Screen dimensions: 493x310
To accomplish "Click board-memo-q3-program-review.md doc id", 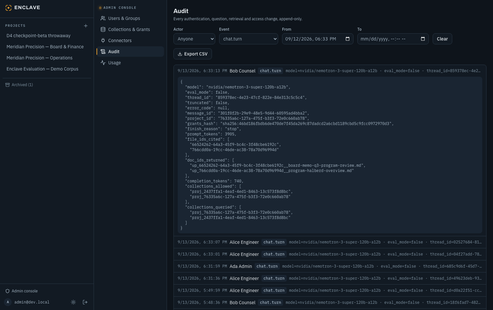I will (277, 165).
